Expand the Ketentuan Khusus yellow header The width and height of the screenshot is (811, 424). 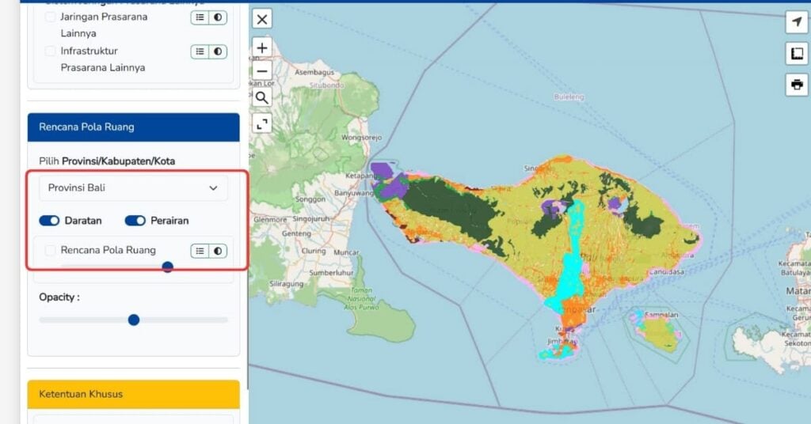(x=133, y=394)
